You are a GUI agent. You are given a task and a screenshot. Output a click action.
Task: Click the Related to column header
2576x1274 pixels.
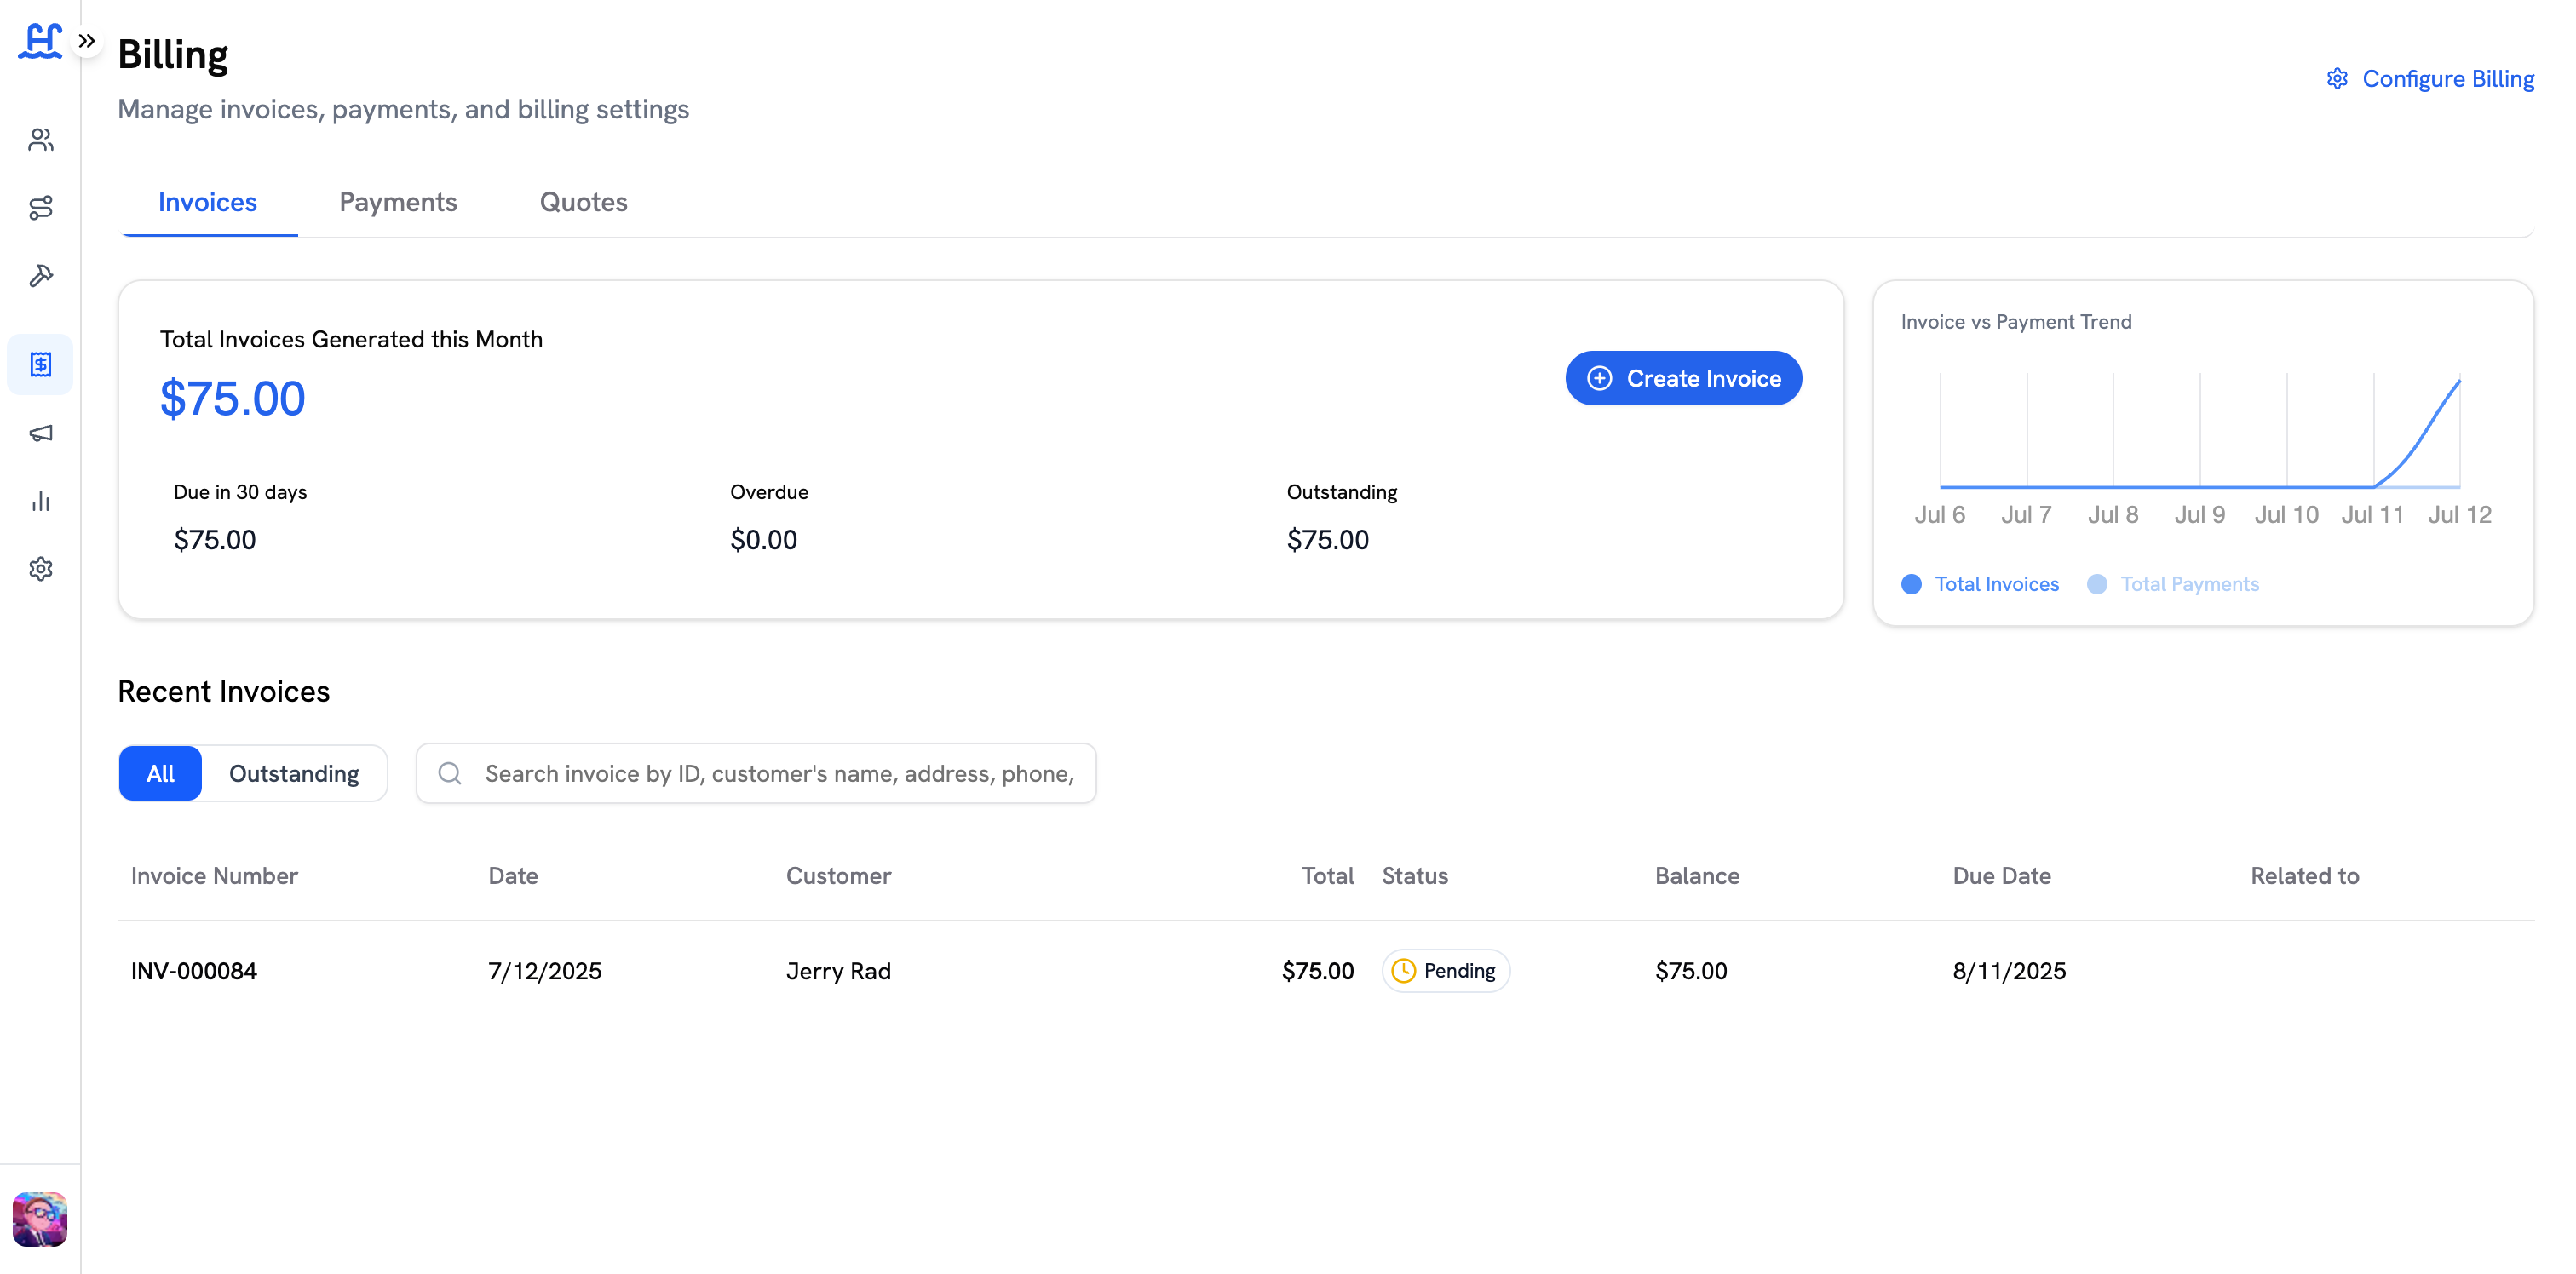coord(2305,876)
